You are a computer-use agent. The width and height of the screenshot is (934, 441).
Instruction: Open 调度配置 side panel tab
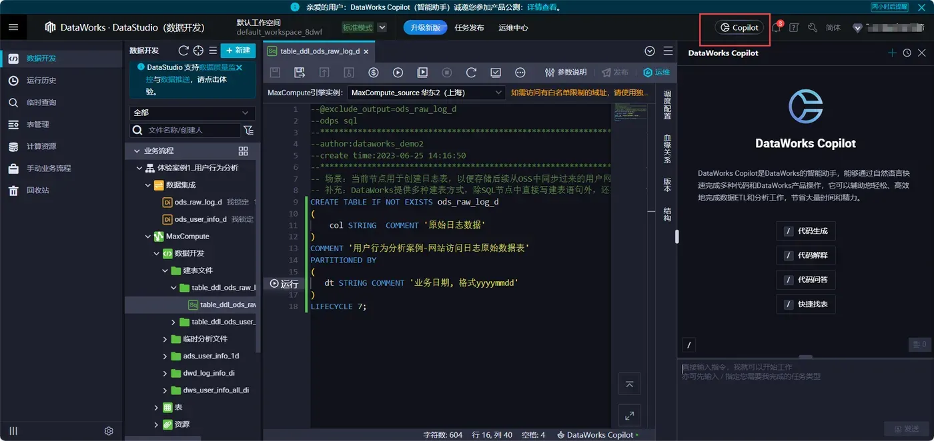point(667,105)
